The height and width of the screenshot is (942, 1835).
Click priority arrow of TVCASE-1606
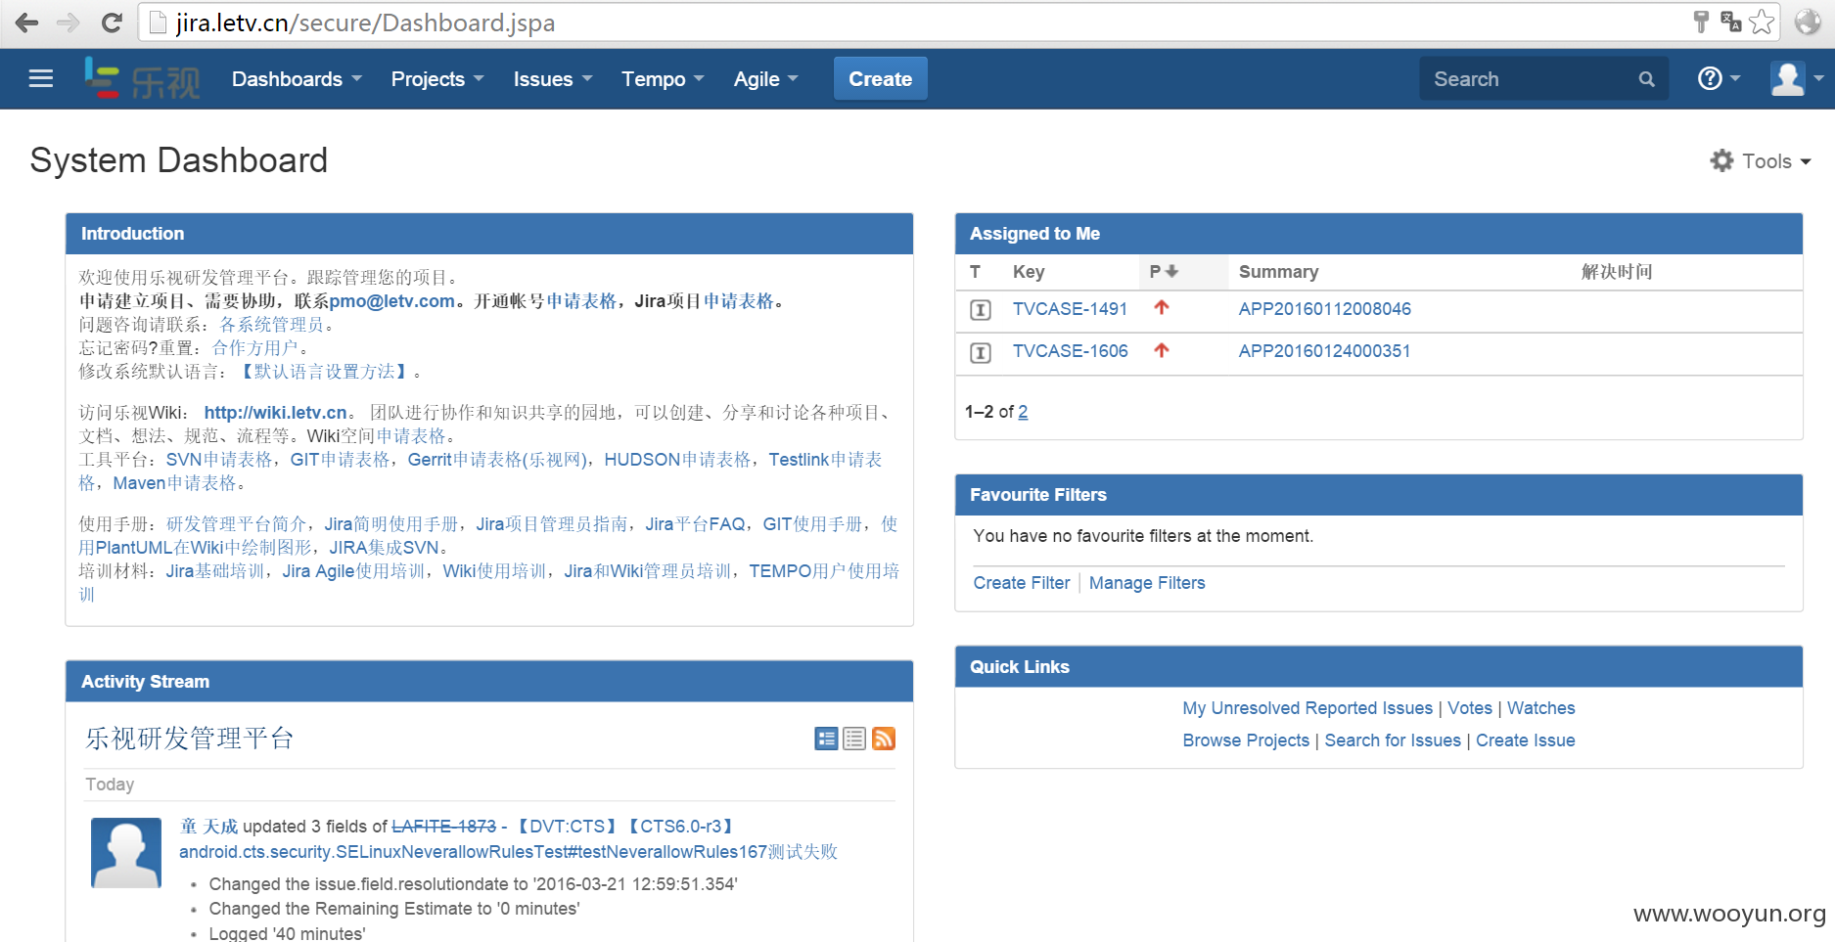pyautogui.click(x=1162, y=349)
